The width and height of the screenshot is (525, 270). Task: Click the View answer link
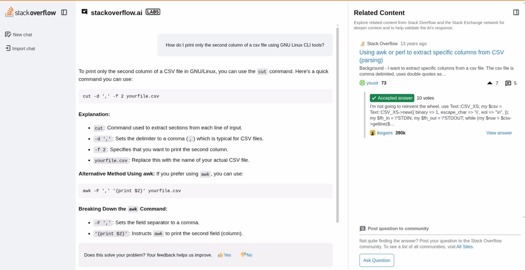(x=499, y=133)
